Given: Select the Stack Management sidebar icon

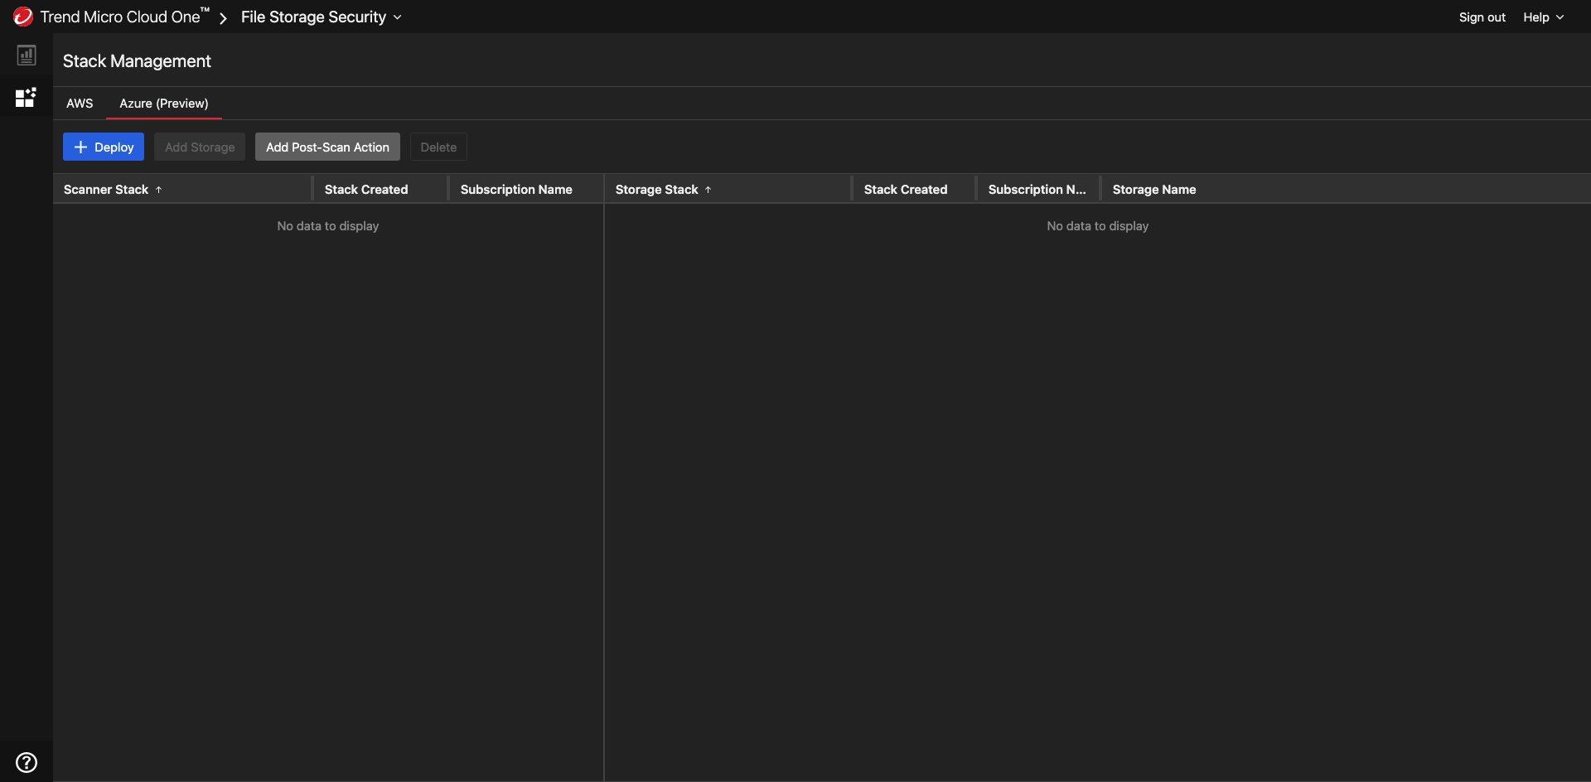Looking at the screenshot, I should 27,98.
